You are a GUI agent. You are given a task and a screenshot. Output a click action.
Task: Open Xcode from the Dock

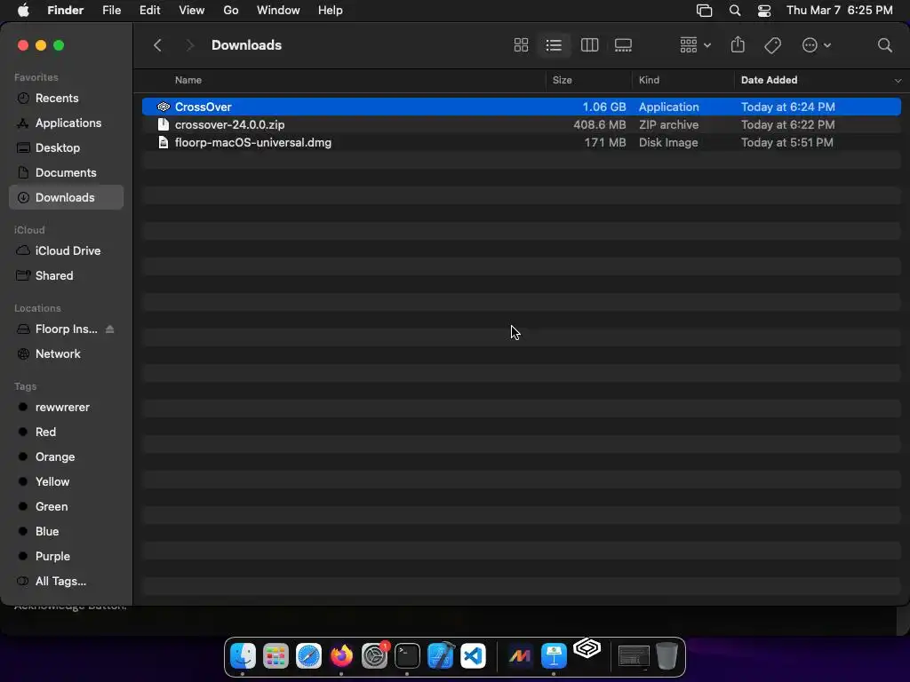coord(441,656)
